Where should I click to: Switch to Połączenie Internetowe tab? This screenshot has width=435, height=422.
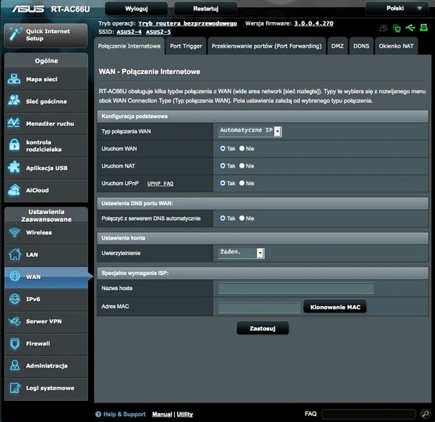(x=129, y=46)
